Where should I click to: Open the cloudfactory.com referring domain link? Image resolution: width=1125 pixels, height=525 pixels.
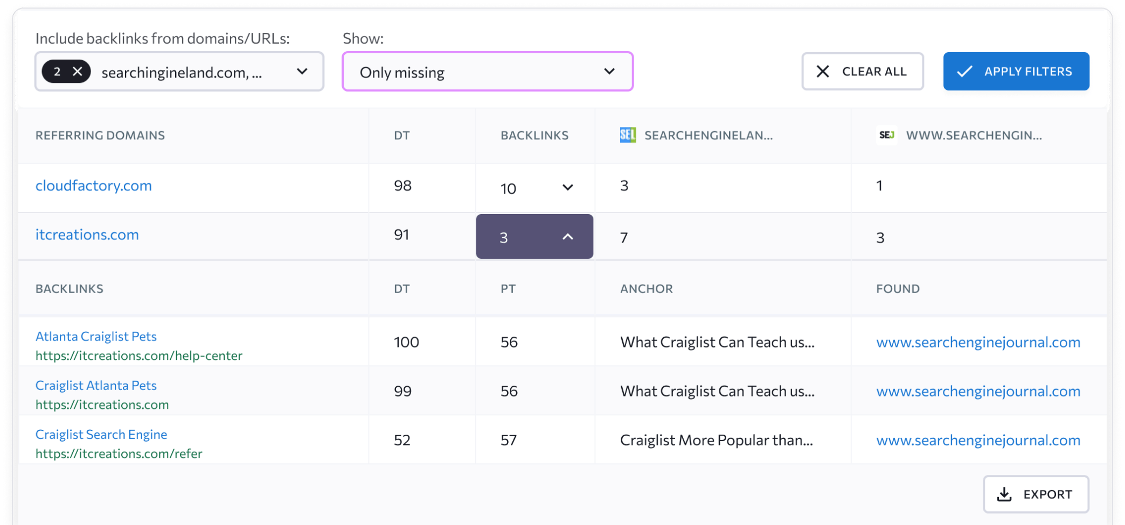tap(94, 186)
